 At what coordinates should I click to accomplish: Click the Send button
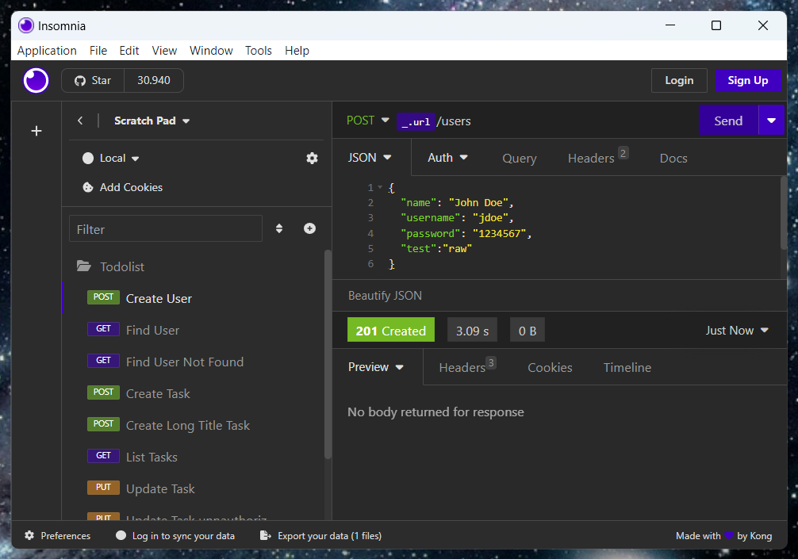(x=728, y=121)
